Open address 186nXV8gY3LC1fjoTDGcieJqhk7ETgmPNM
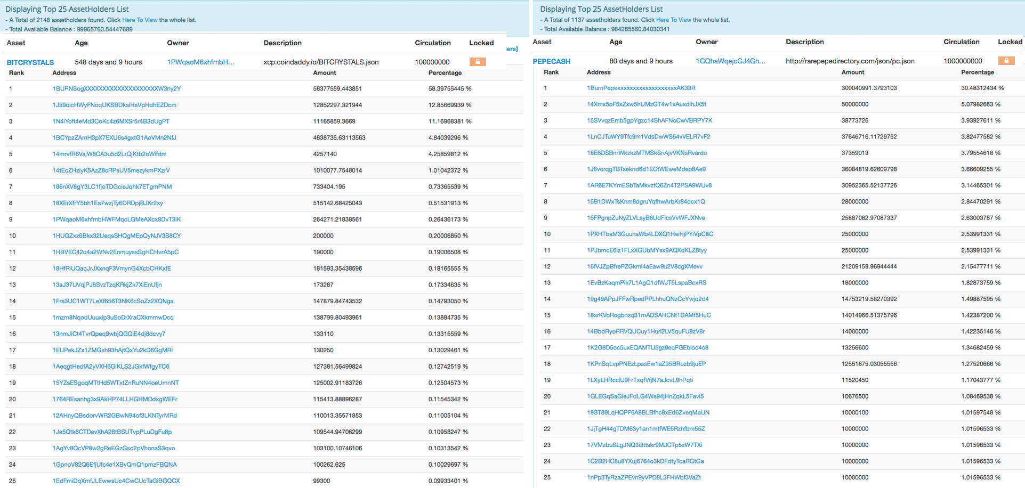1025x488 pixels. click(x=112, y=186)
